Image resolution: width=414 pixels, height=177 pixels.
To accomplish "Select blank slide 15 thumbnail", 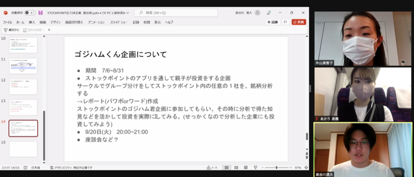I will 23,149.
